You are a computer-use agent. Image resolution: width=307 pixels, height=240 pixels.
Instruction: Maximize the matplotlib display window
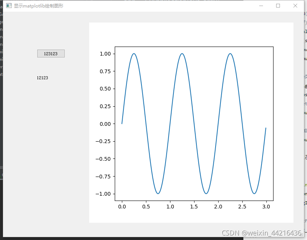tap(278, 6)
